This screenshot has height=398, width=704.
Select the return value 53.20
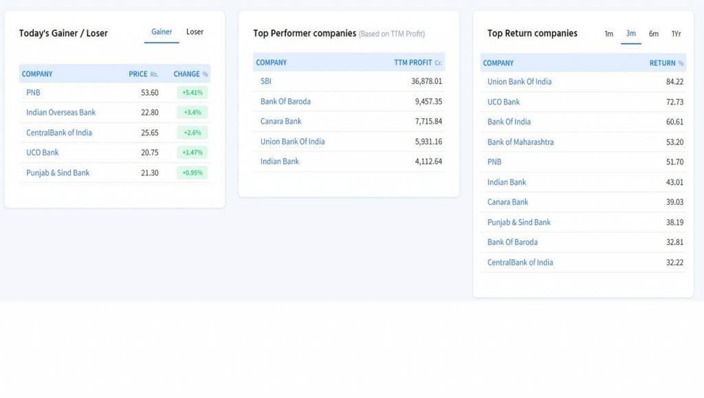coord(675,142)
